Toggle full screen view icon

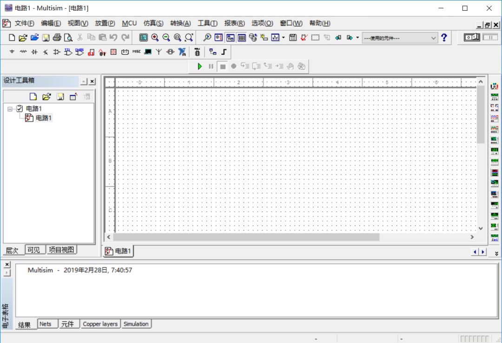pyautogui.click(x=144, y=38)
